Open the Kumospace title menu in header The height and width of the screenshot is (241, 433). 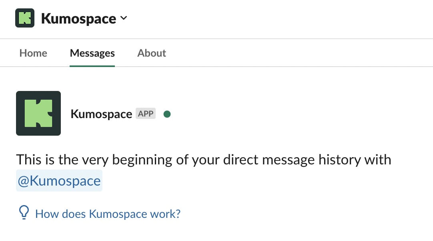pyautogui.click(x=79, y=19)
